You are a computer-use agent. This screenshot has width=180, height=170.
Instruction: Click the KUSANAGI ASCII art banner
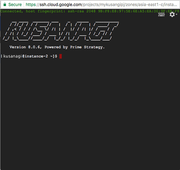coord(61,31)
